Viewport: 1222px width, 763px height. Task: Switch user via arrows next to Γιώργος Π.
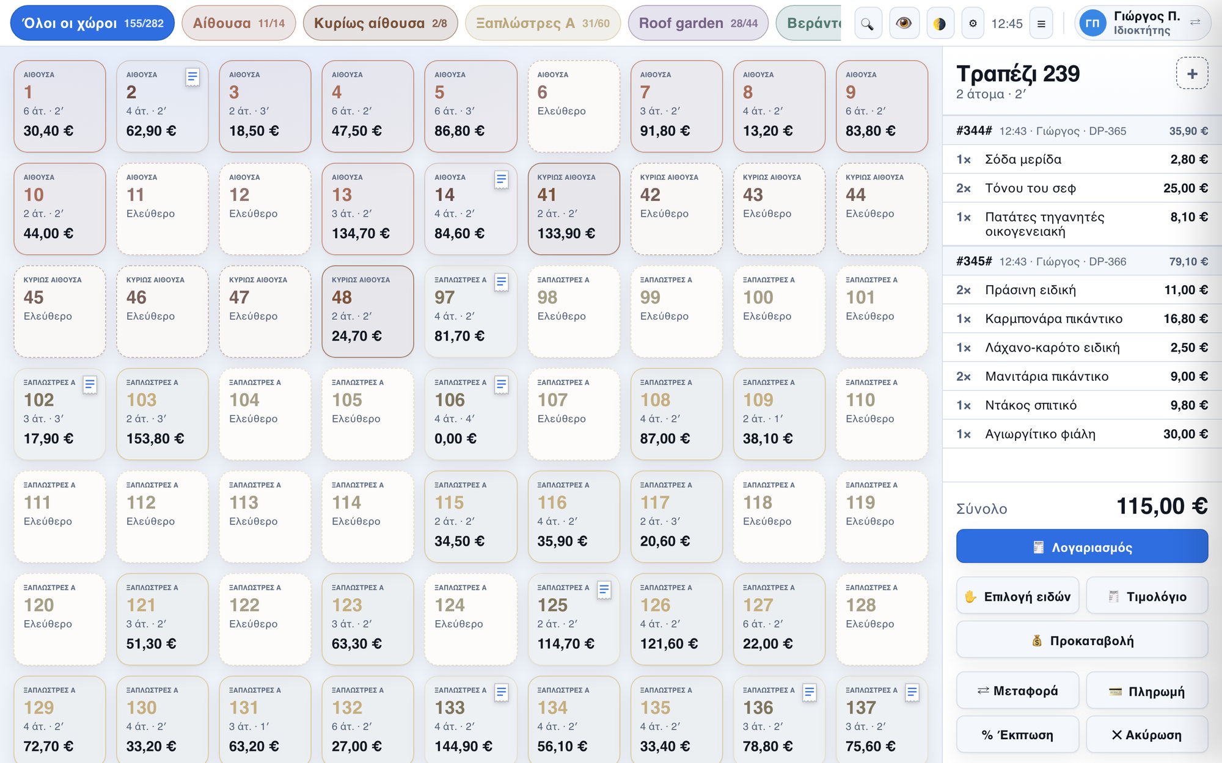click(1195, 22)
